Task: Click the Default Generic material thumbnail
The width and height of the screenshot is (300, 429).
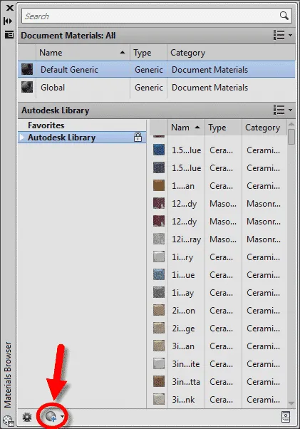Action: (x=27, y=69)
